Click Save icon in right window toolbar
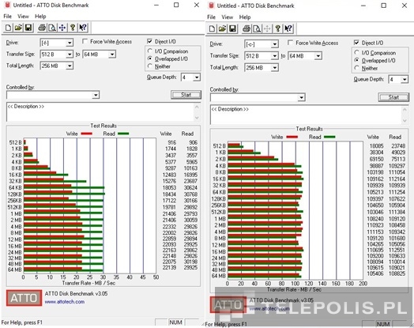Viewport: 414px width, 328px height. coord(232,28)
